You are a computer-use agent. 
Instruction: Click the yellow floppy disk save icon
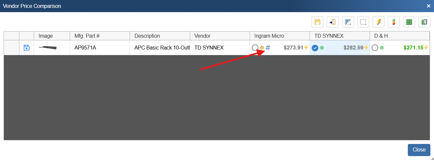(317, 22)
